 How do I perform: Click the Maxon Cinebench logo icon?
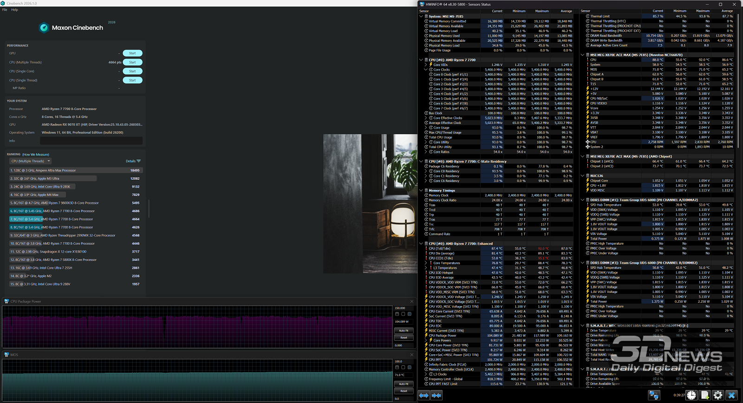pyautogui.click(x=44, y=28)
